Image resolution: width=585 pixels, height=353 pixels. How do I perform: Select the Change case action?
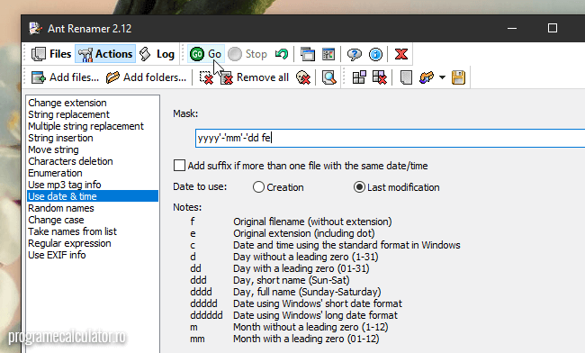[x=93, y=220]
